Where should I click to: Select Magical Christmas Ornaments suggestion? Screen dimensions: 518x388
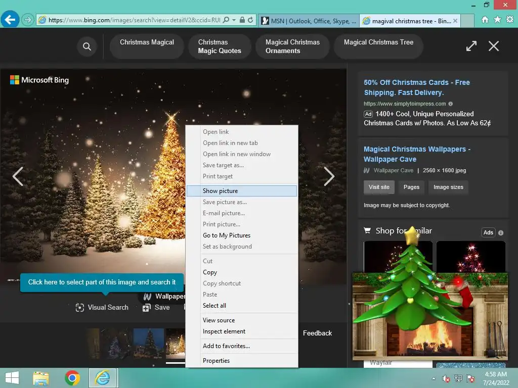(x=292, y=46)
